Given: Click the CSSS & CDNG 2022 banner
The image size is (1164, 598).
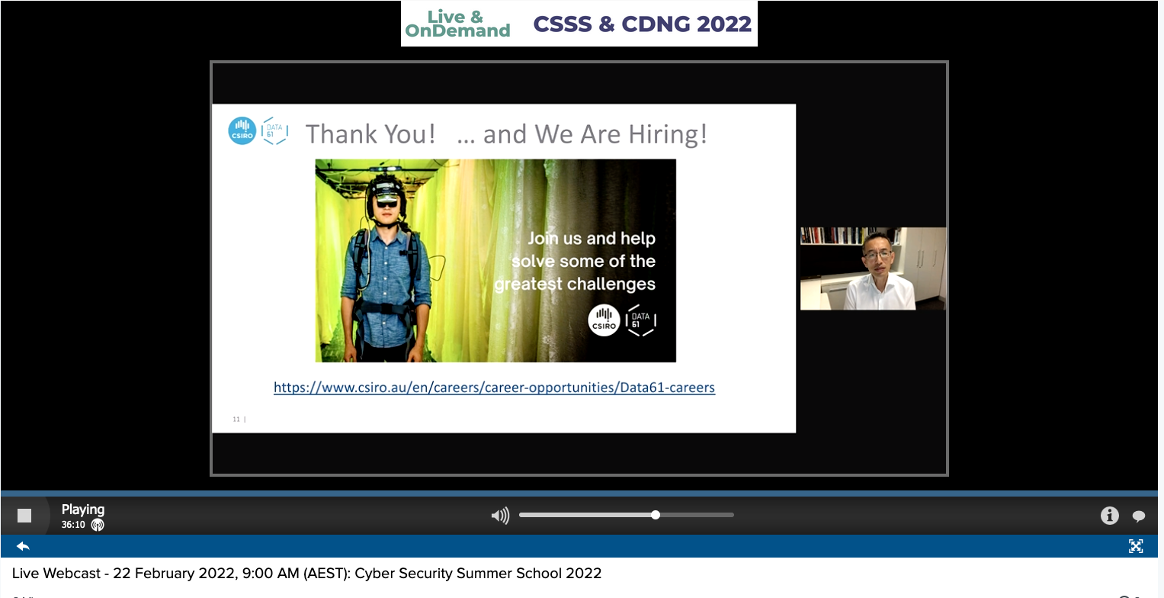Looking at the screenshot, I should tap(579, 24).
